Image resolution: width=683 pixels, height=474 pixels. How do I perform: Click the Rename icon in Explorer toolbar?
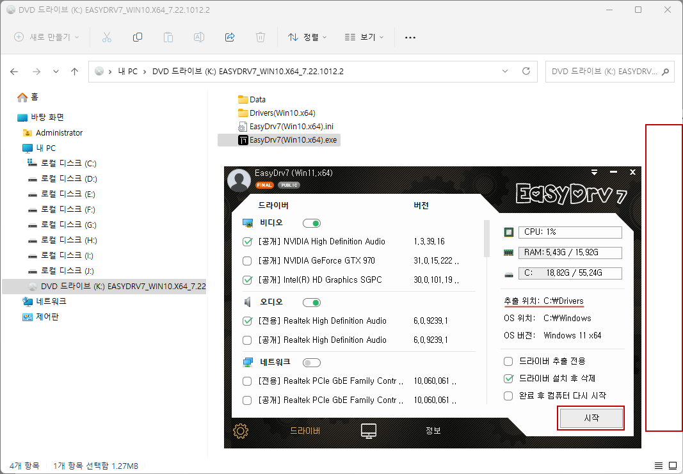click(x=198, y=38)
